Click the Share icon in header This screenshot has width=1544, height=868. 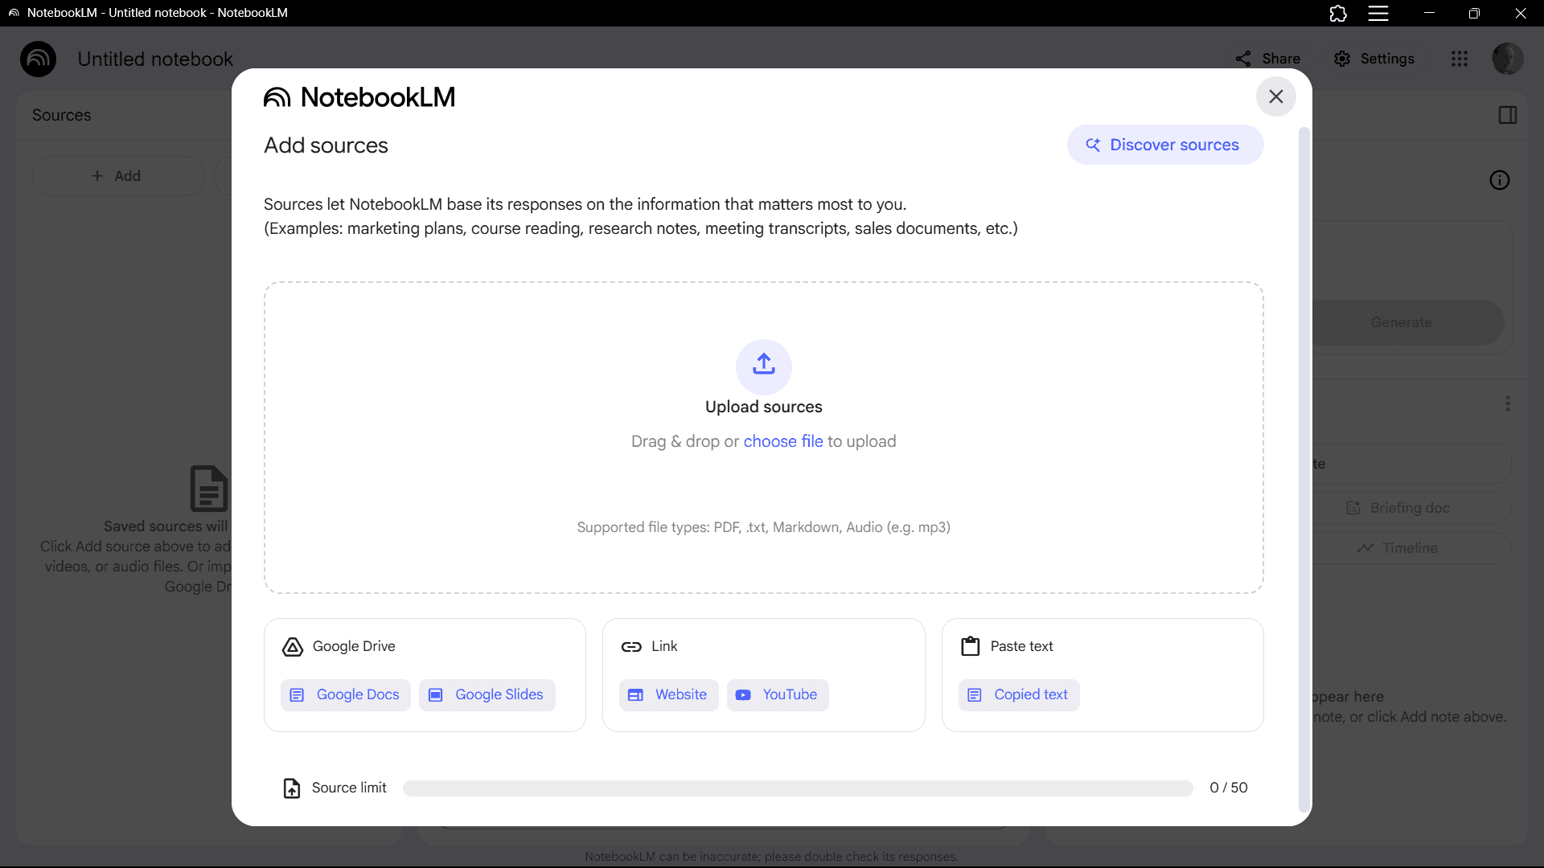(1243, 59)
